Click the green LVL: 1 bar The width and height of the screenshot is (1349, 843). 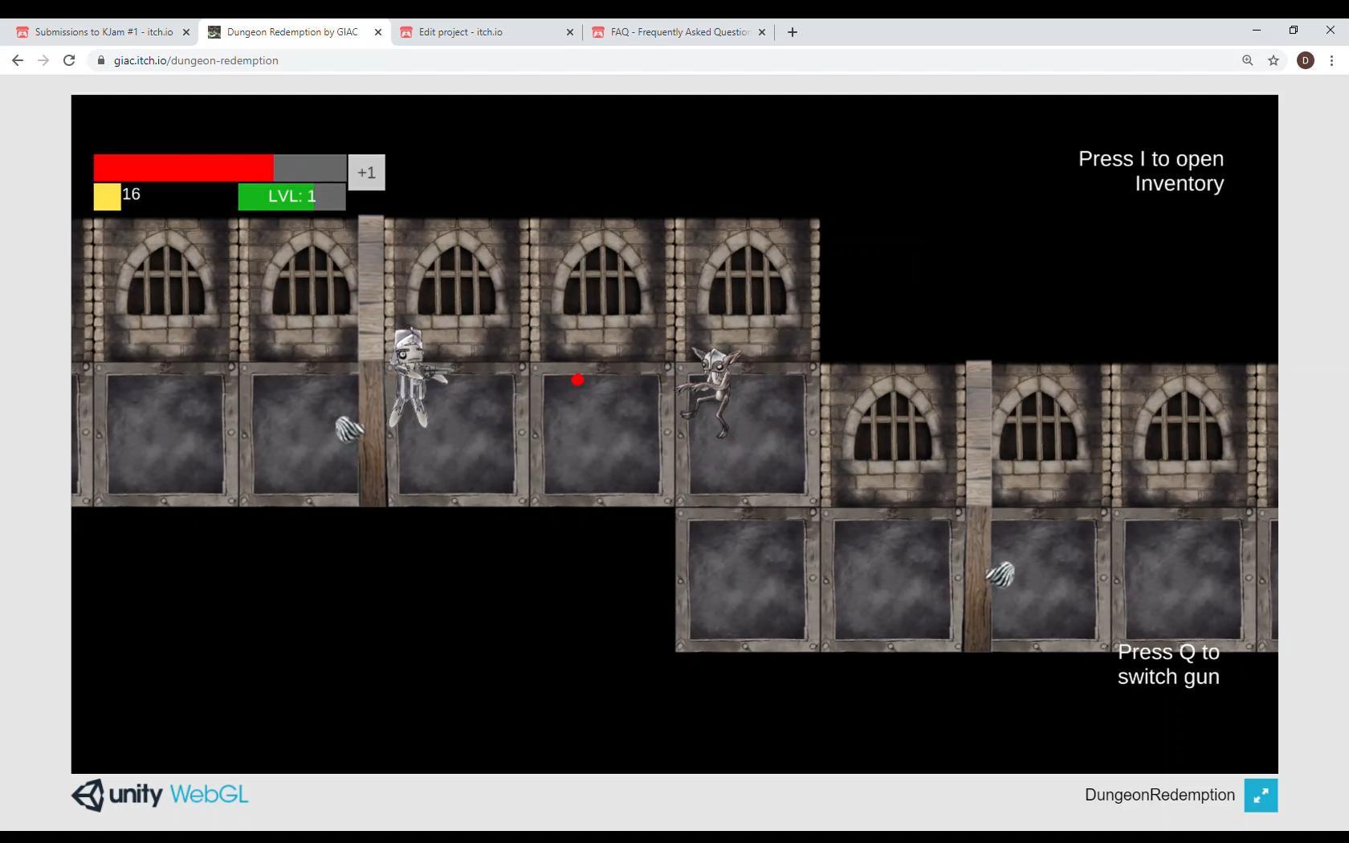(291, 197)
